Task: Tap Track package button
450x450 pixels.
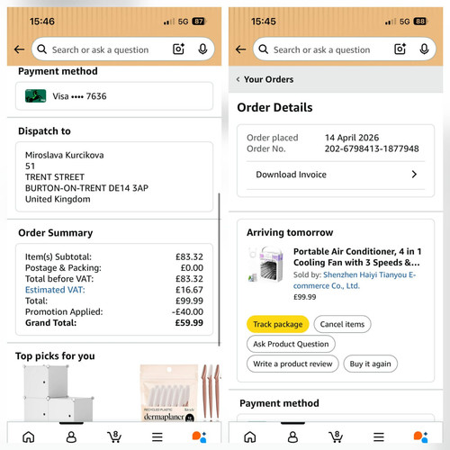Action: pos(278,324)
